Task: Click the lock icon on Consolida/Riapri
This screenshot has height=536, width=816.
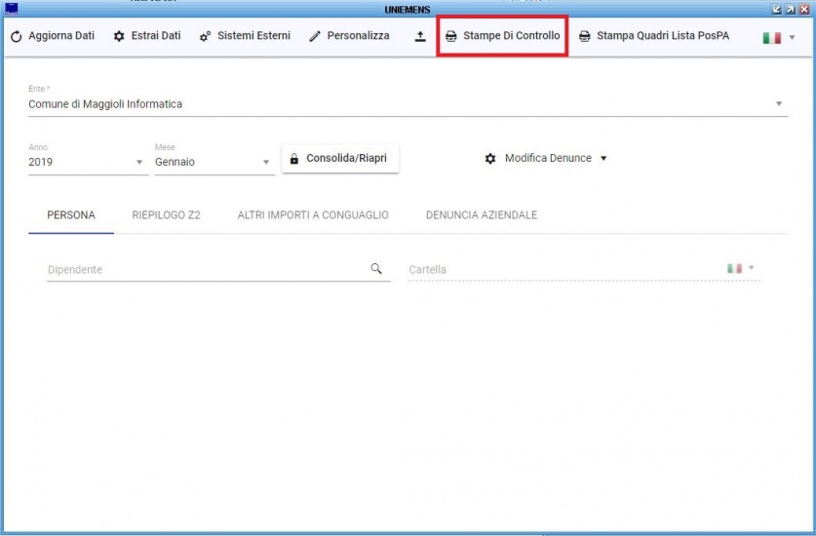Action: [x=294, y=159]
